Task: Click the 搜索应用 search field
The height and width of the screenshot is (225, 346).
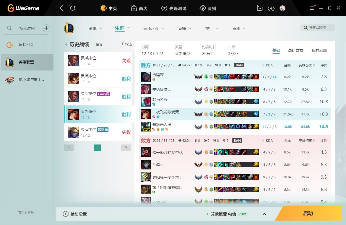Action: coord(27,28)
